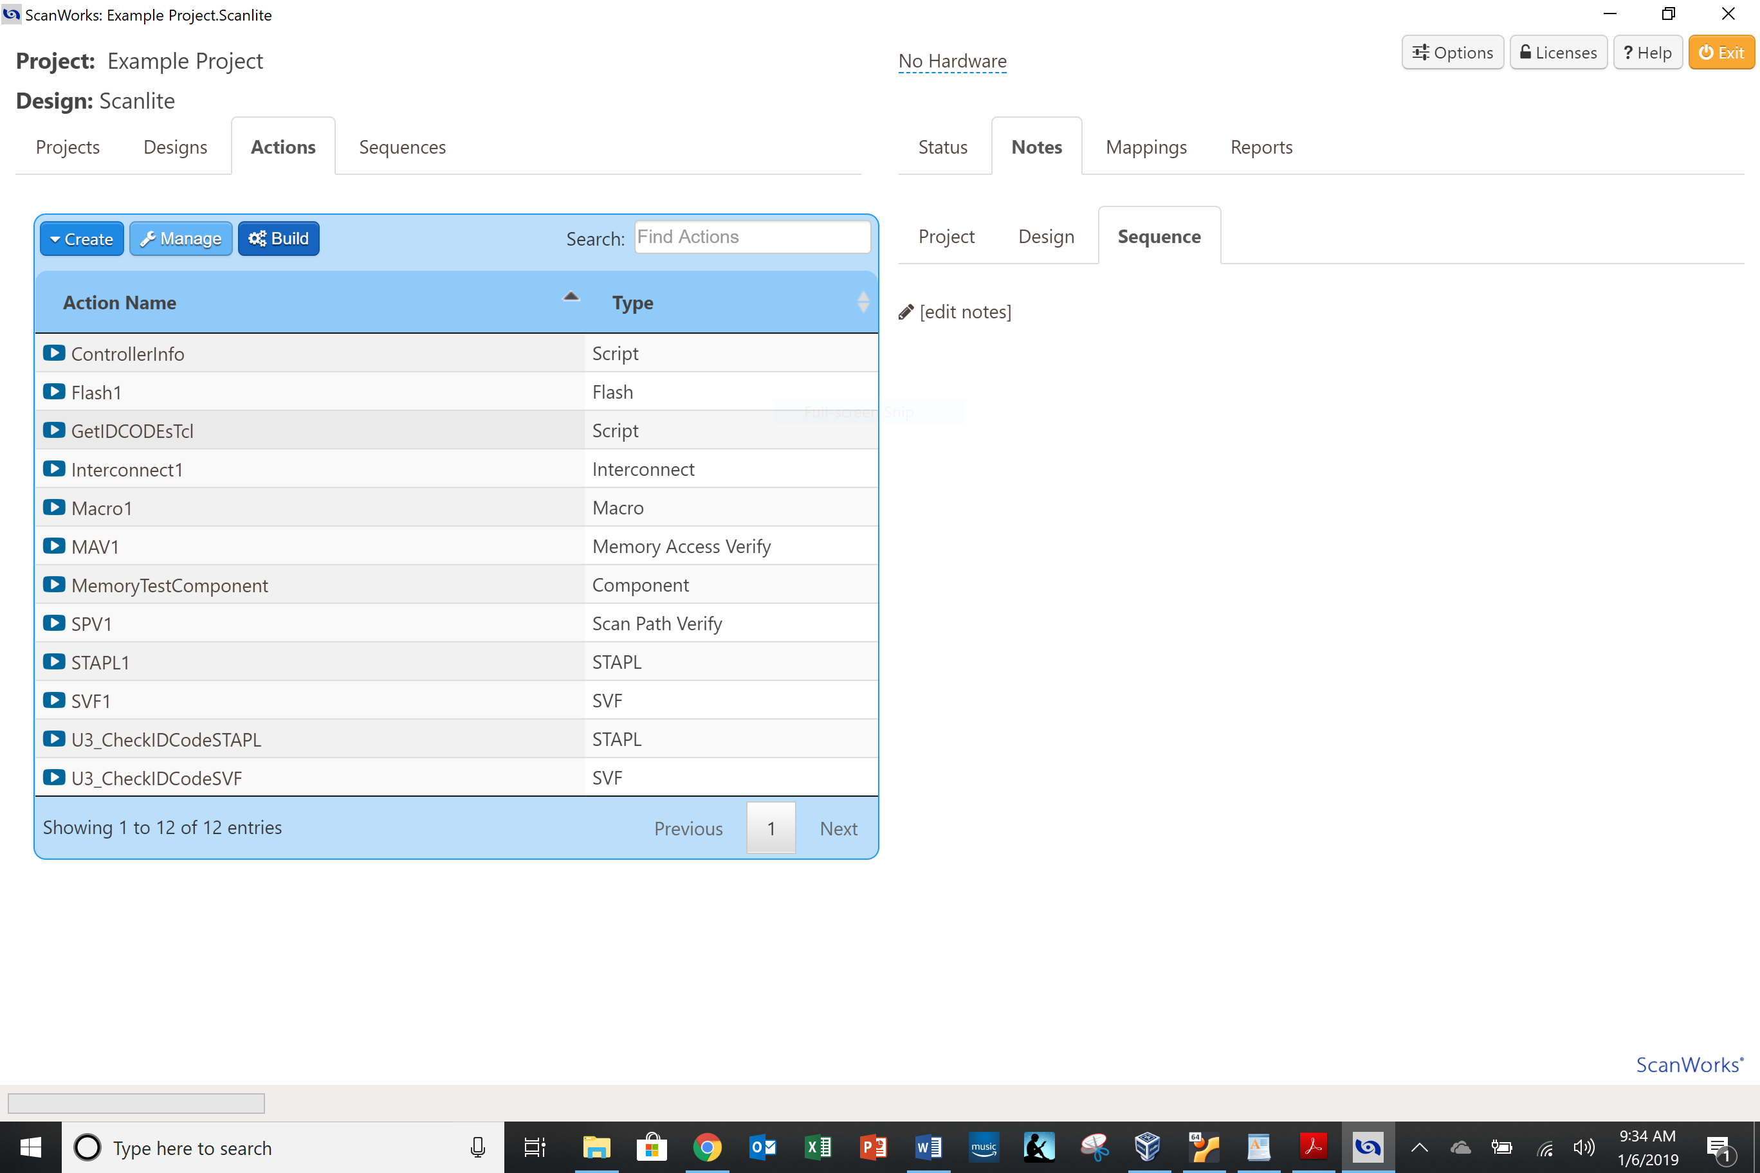Click the Interconnect type cell
This screenshot has width=1760, height=1173.
[731, 469]
